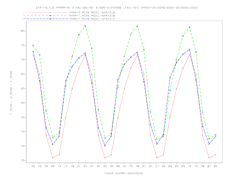Click y-axis tick label 50
The height and width of the screenshot is (181, 235).
23,117
